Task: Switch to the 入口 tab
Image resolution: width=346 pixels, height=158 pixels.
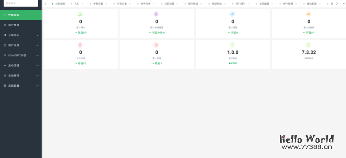Action: coord(77,4)
